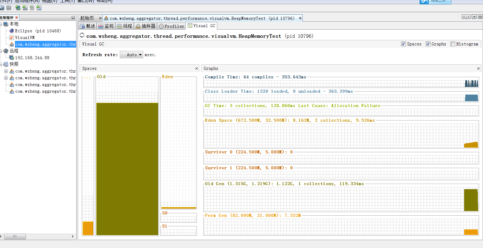The width and height of the screenshot is (483, 248).
Task: Select Eclipse (pid 10468) in the tree
Action: [38, 31]
